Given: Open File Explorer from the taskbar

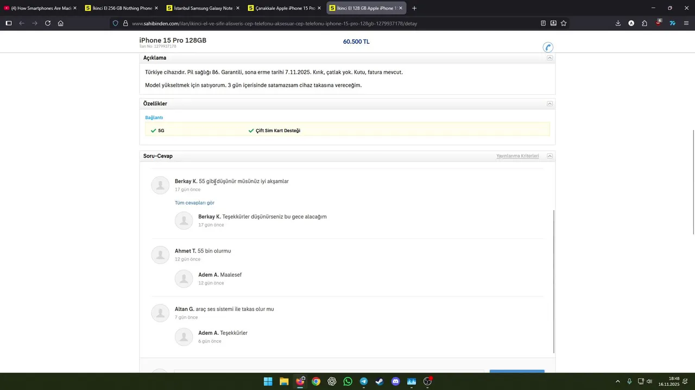Looking at the screenshot, I should pos(284,381).
